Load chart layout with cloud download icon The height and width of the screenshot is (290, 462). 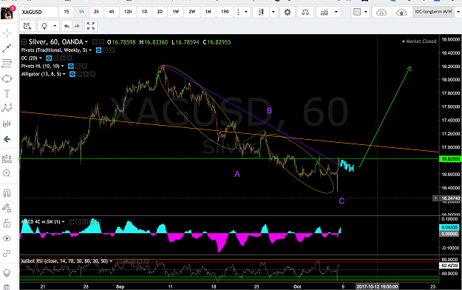(x=381, y=12)
